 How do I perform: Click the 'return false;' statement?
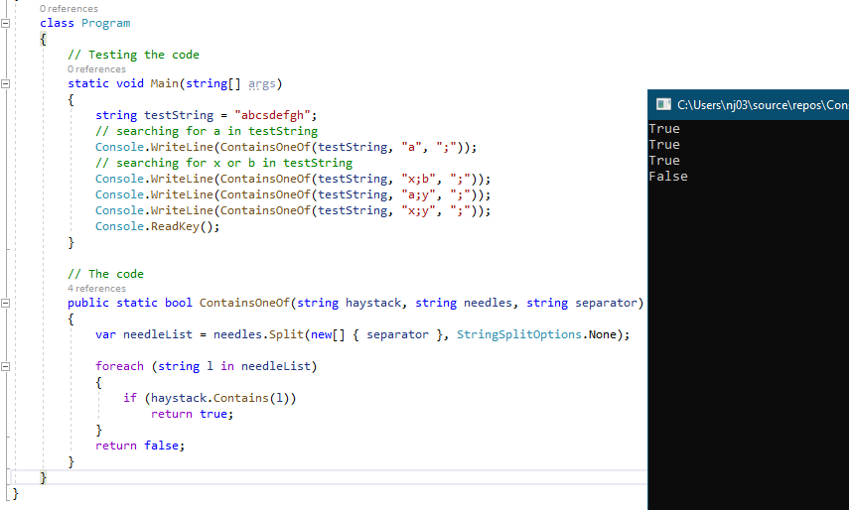coord(140,446)
